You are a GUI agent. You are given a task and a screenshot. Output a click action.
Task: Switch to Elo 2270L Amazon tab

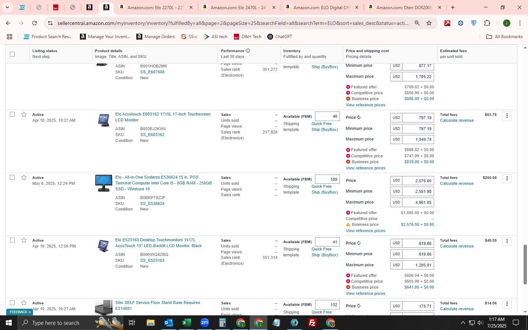click(156, 7)
